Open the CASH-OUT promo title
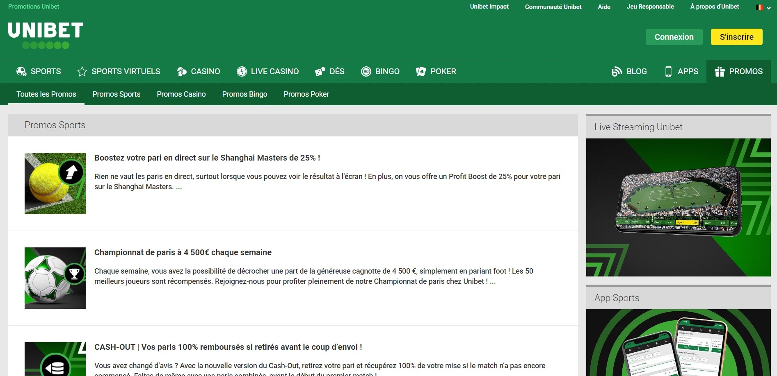Screen dimensions: 777x376 tap(228, 347)
